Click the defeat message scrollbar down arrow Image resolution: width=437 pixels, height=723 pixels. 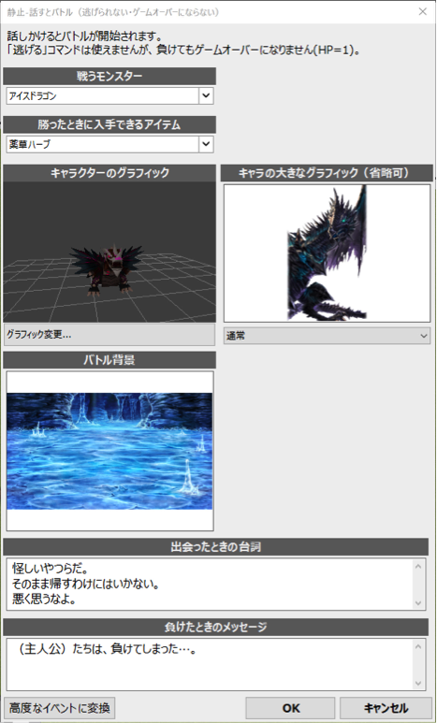[x=418, y=683]
